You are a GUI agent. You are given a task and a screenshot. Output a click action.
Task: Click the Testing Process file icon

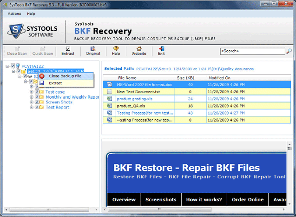[x=109, y=113]
